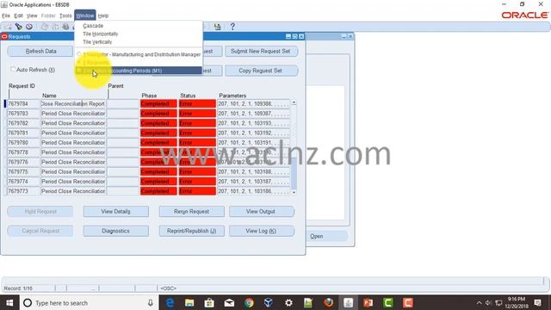Open the Edit menu

[x=18, y=15]
